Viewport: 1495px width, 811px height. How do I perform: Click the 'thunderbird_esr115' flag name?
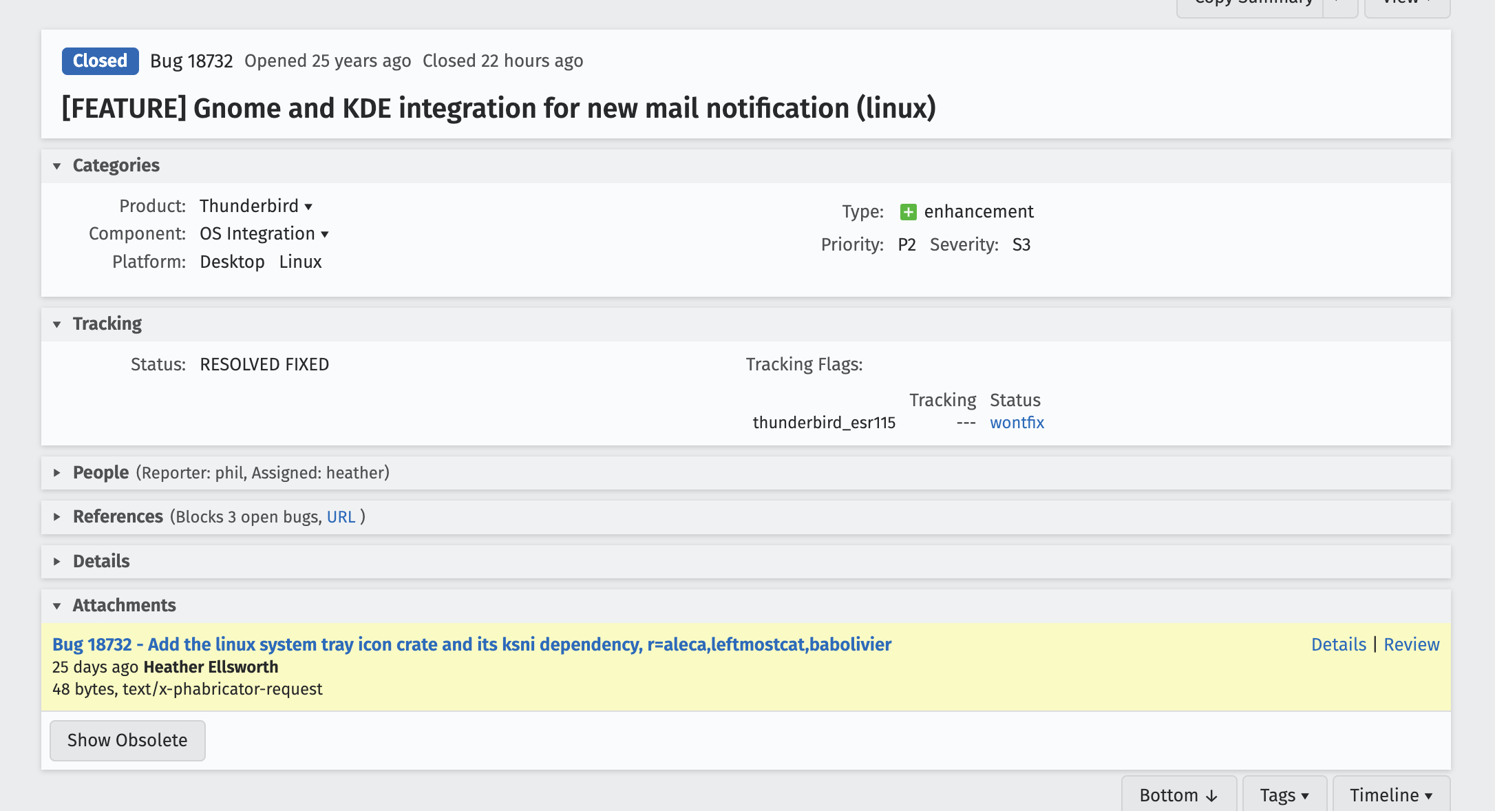coord(824,423)
